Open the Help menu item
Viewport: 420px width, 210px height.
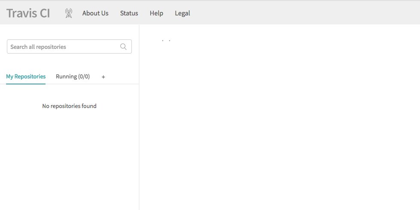156,13
